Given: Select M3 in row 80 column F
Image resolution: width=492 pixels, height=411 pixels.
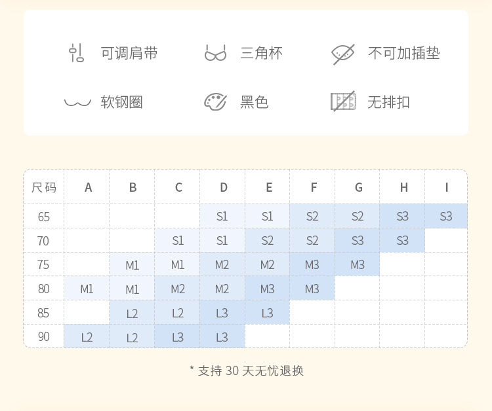Looking at the screenshot, I should [312, 289].
